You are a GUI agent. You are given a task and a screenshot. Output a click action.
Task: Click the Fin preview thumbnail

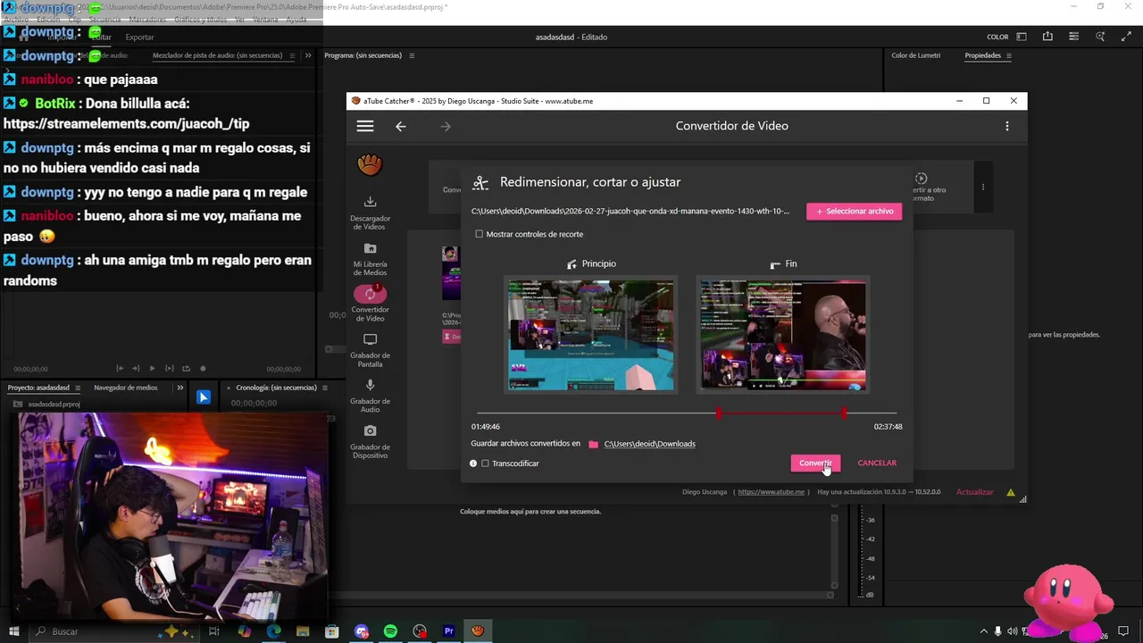point(783,335)
